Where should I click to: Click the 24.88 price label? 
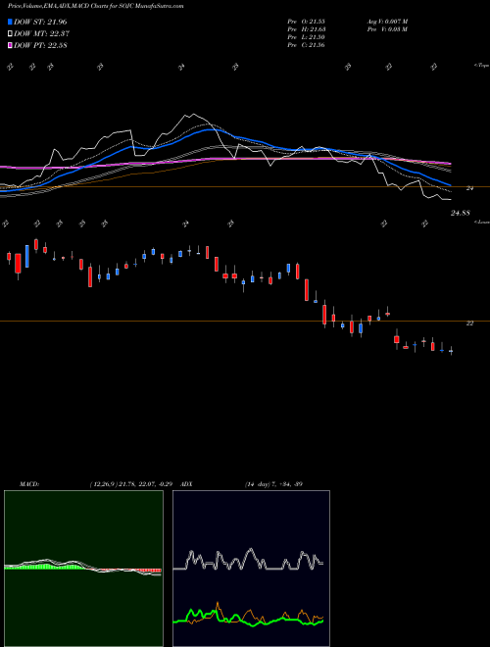pyautogui.click(x=461, y=213)
